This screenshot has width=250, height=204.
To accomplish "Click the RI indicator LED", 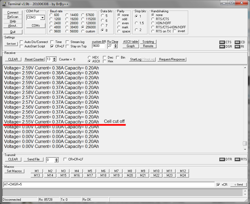I will pos(237,47).
